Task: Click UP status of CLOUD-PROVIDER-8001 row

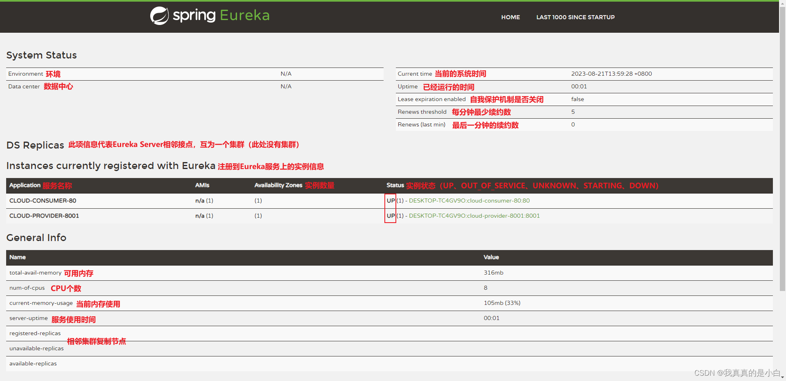Action: pyautogui.click(x=391, y=216)
